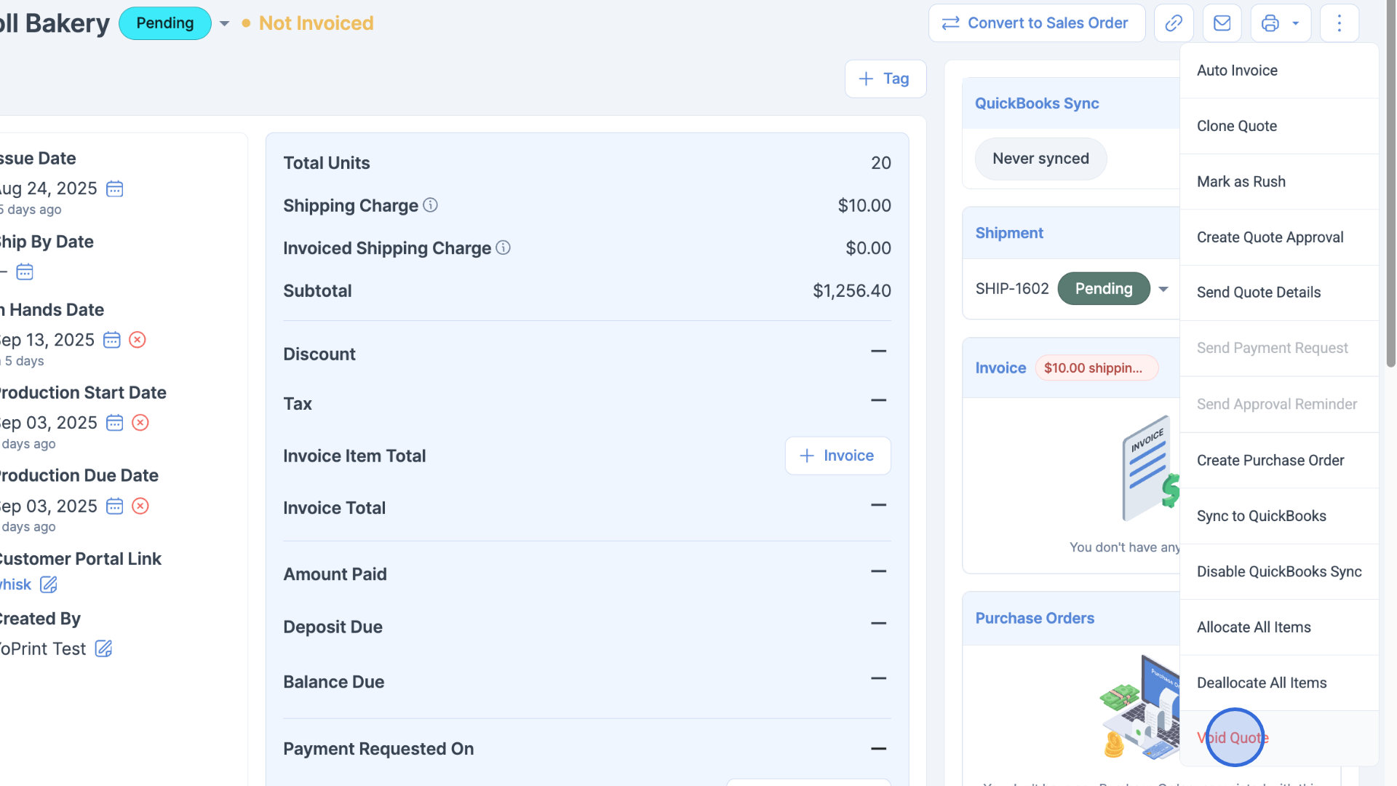1397x786 pixels.
Task: Expand the print options dropdown arrow
Action: tap(1296, 23)
